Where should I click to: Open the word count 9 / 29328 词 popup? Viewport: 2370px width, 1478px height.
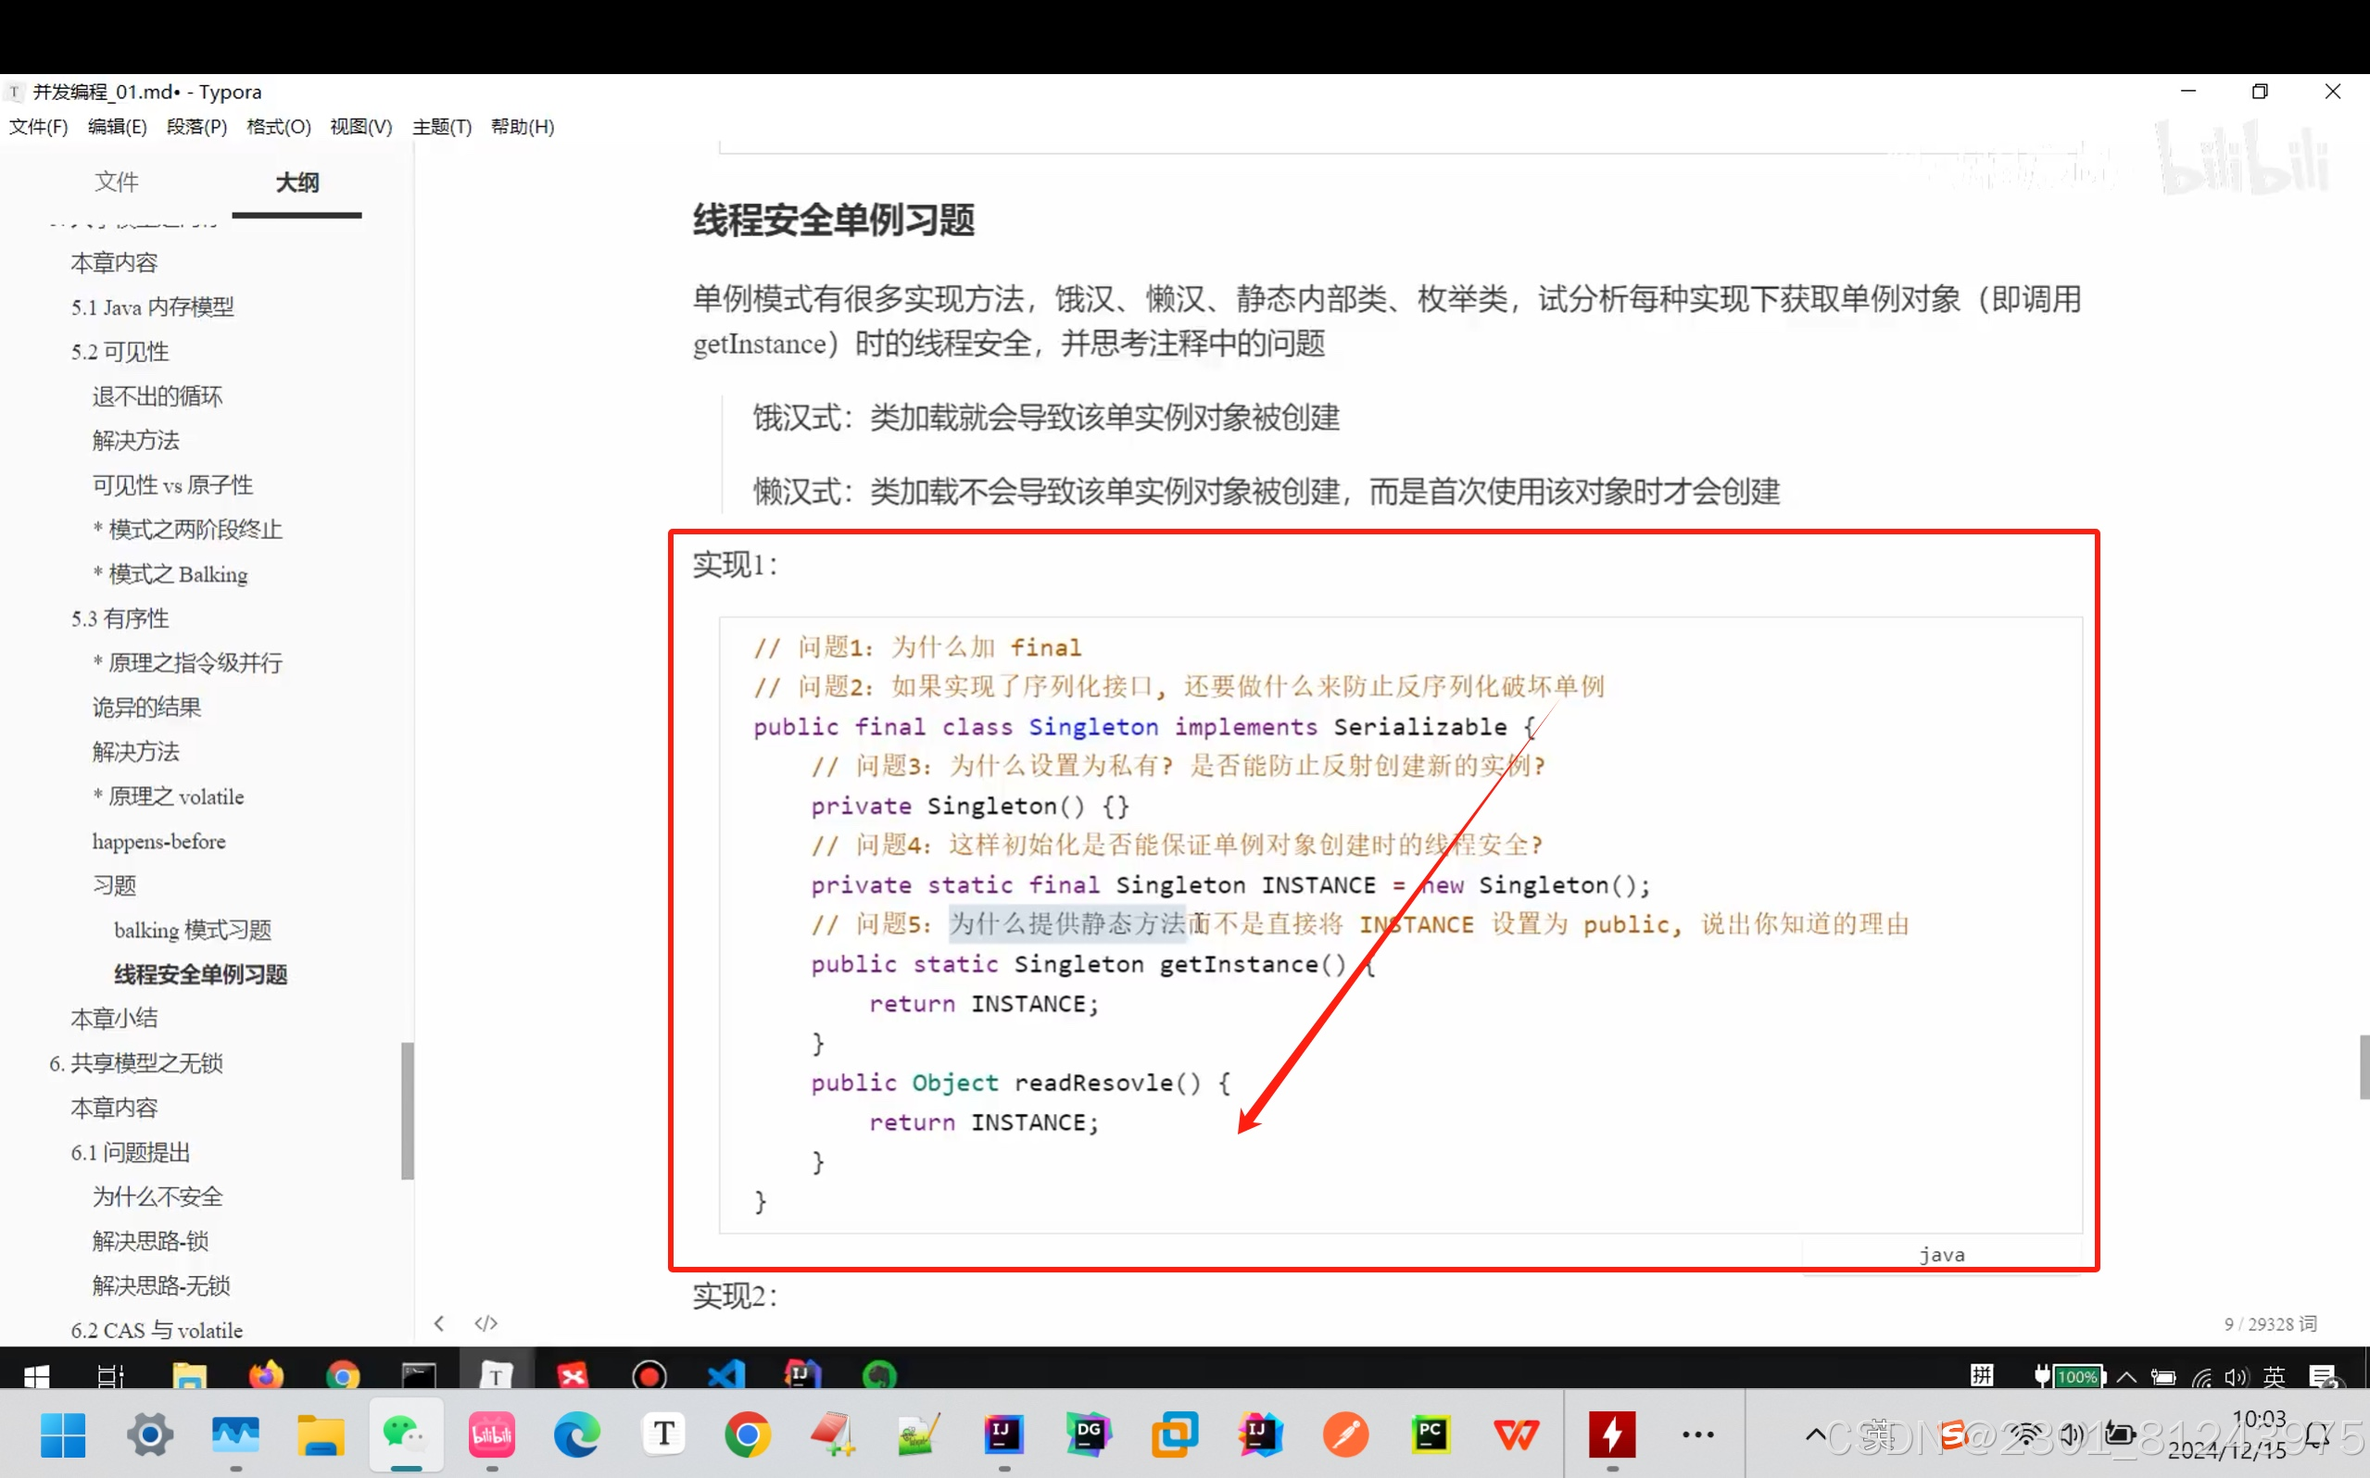coord(2270,1323)
